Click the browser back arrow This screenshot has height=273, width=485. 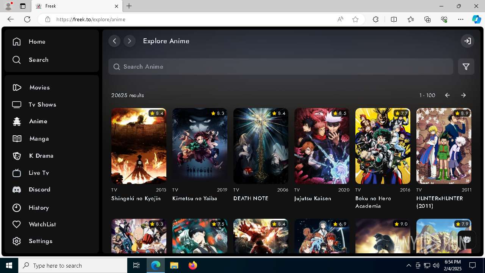tap(11, 19)
